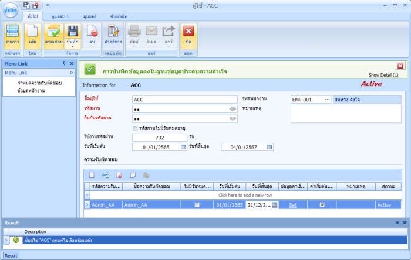
Task: Collapse the Menu Link group chevron
Action: tap(71, 73)
